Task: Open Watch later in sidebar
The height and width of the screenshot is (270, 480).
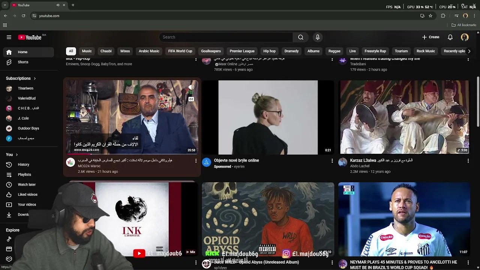Action: [x=29, y=184]
